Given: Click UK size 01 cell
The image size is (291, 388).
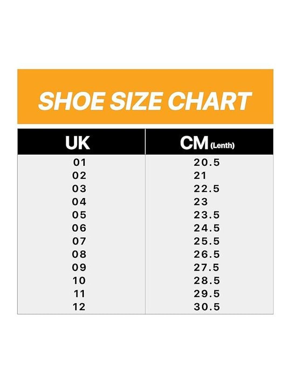Looking at the screenshot, I should [79, 162].
